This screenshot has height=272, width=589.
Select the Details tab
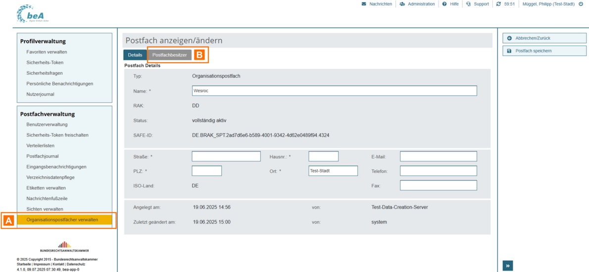pyautogui.click(x=135, y=55)
